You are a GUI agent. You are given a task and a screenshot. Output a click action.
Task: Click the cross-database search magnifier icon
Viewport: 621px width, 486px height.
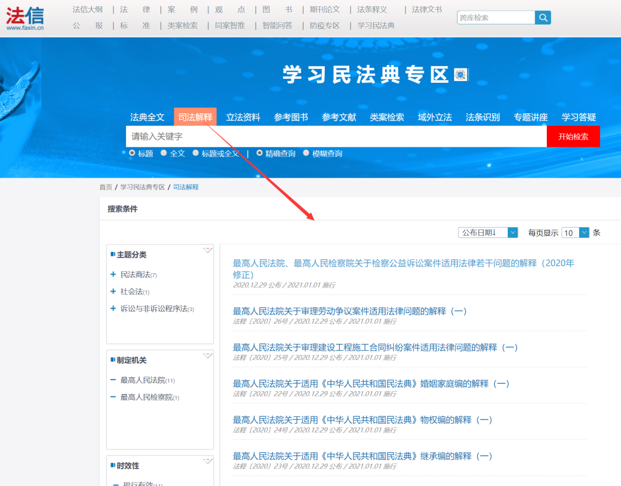(543, 17)
